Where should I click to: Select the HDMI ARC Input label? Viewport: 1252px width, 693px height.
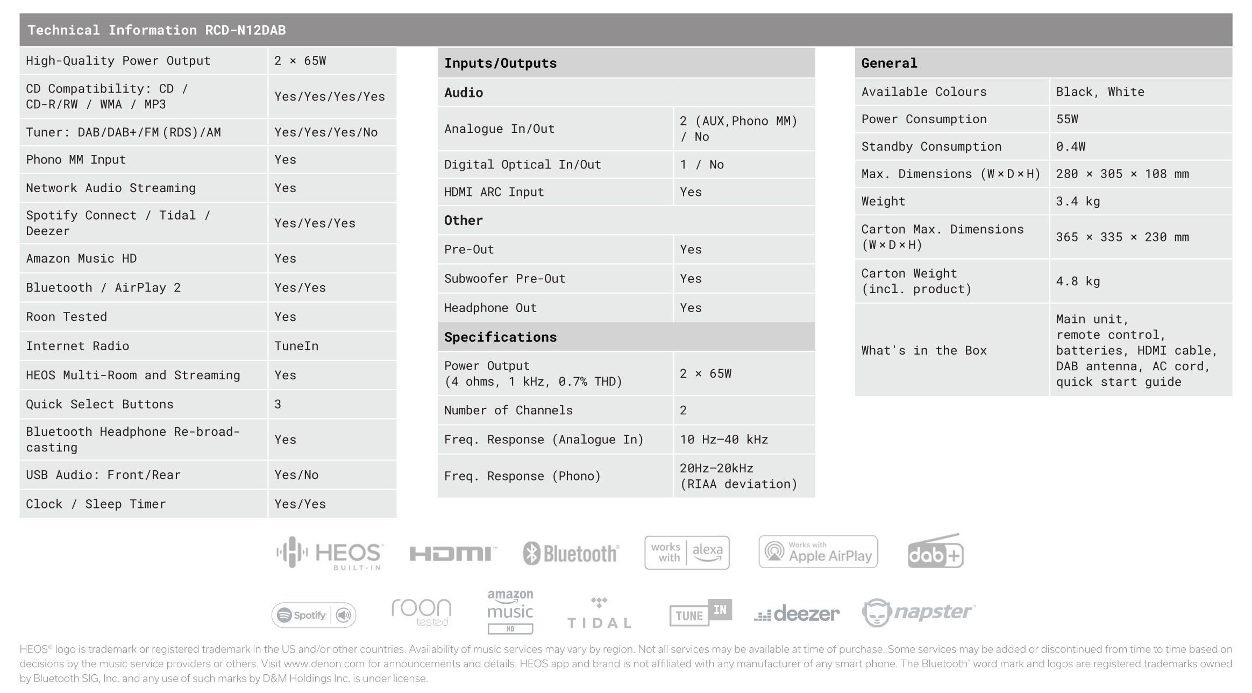pyautogui.click(x=494, y=192)
